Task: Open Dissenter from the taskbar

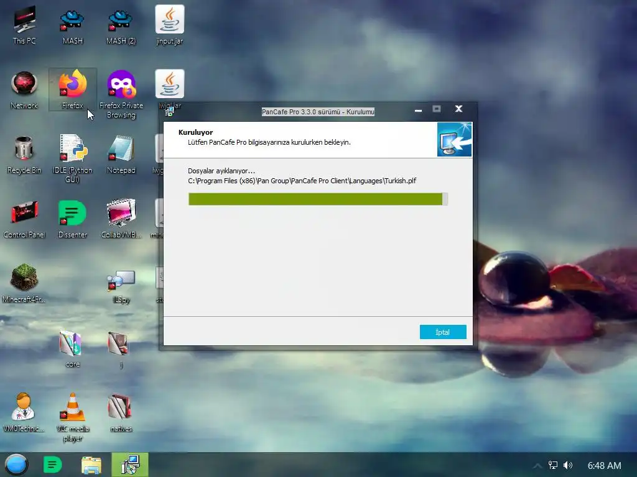Action: click(x=52, y=465)
